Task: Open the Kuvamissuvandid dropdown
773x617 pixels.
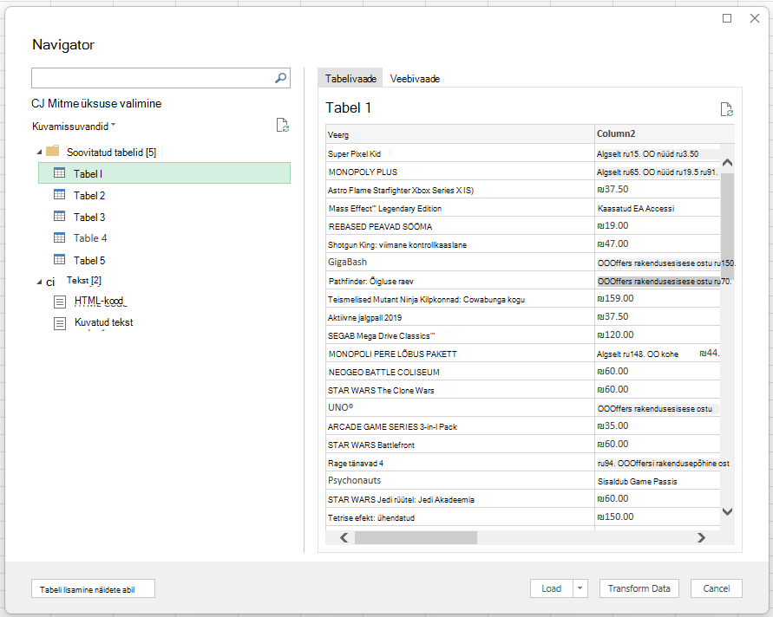Action: tap(74, 126)
